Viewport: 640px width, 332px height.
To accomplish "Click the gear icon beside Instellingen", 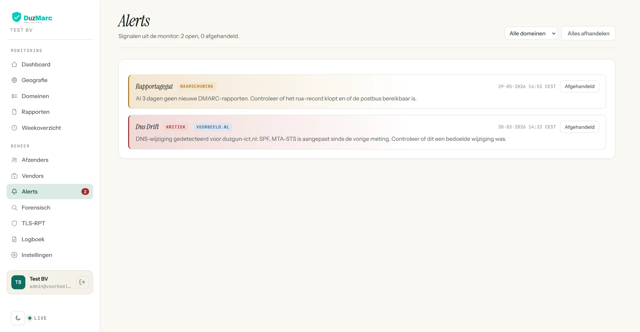I will pyautogui.click(x=14, y=255).
